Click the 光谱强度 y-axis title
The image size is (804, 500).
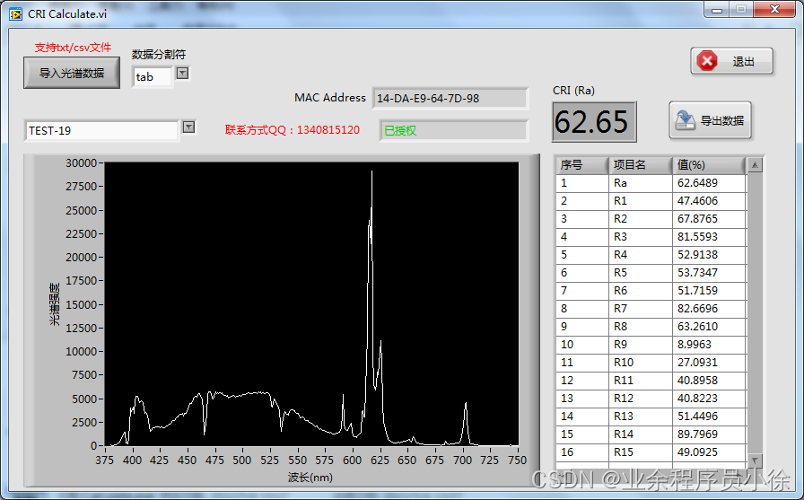point(55,304)
